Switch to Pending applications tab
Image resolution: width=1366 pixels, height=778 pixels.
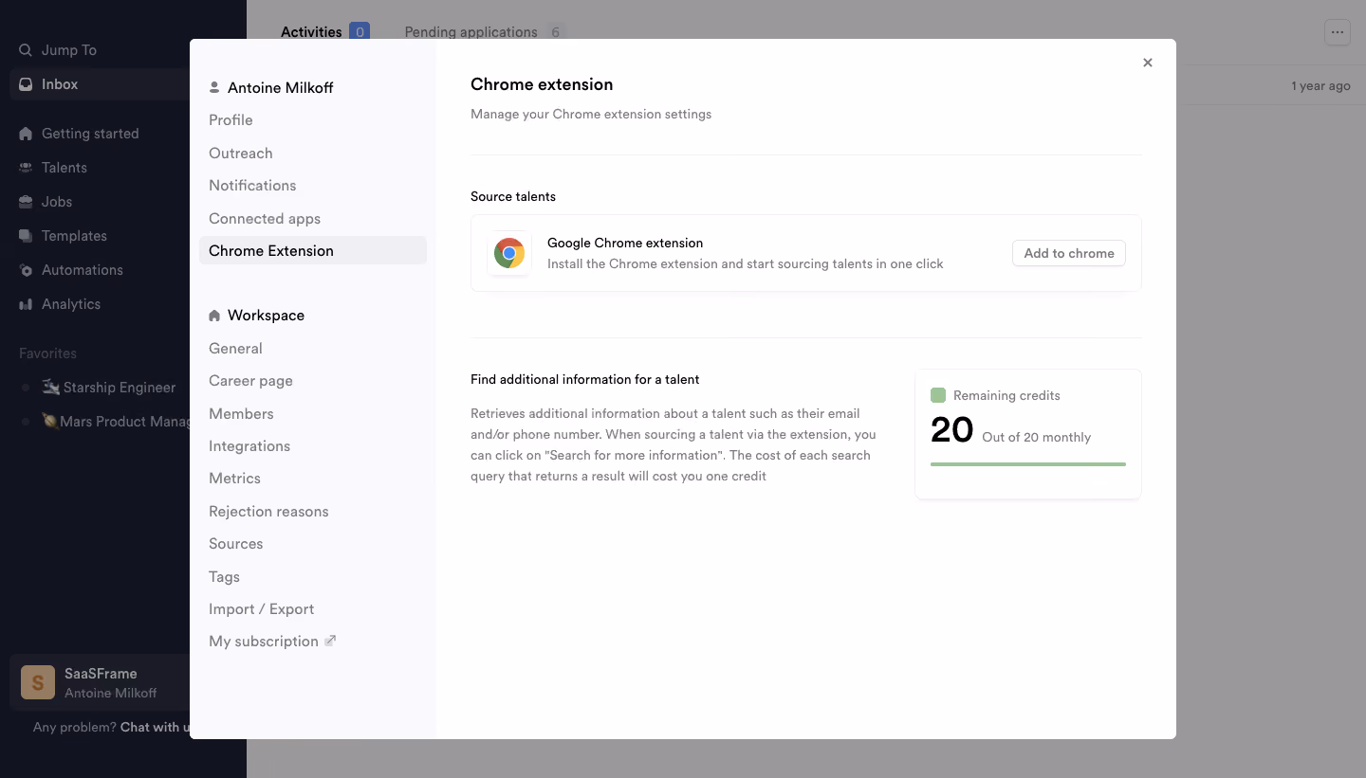pyautogui.click(x=484, y=32)
